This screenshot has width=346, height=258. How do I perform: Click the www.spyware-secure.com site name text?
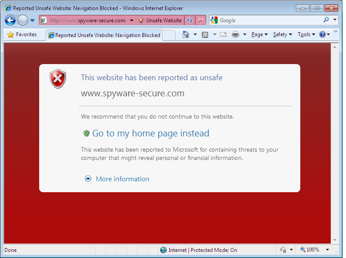point(133,93)
